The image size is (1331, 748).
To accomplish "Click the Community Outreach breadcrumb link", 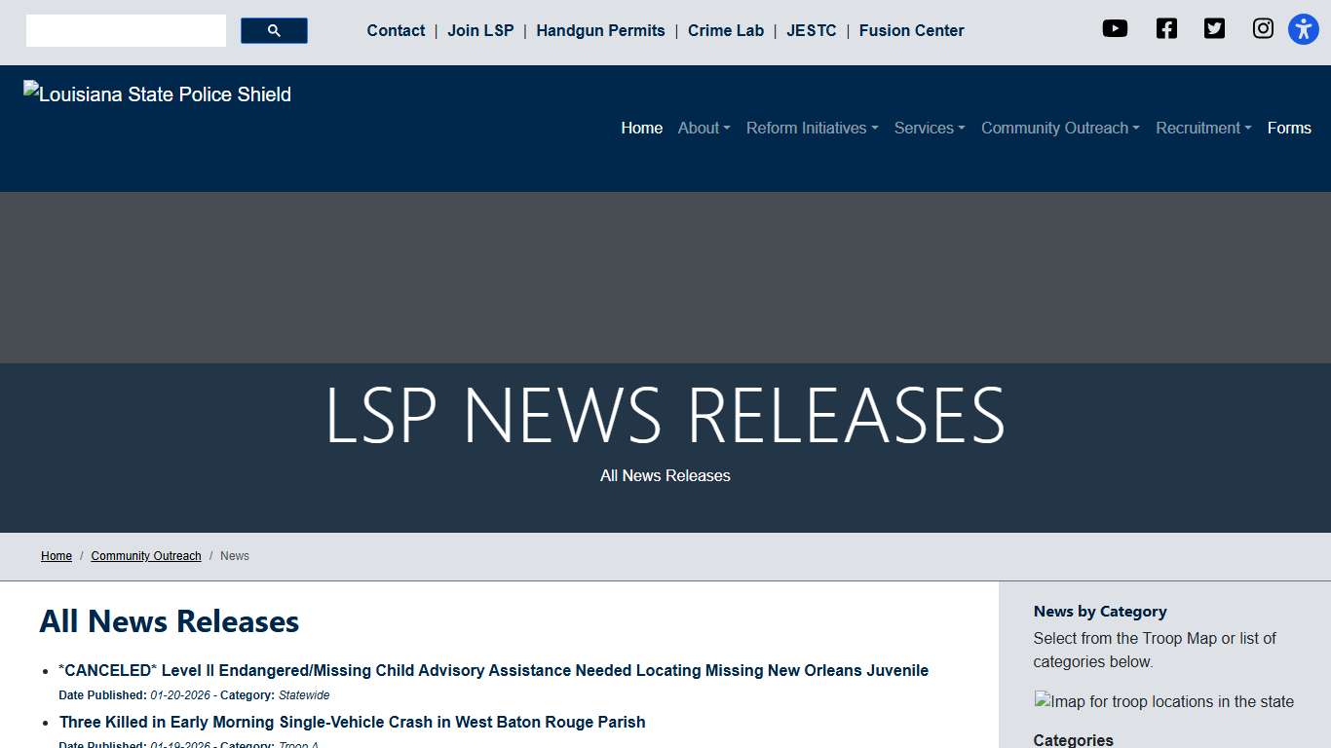I will tap(146, 555).
